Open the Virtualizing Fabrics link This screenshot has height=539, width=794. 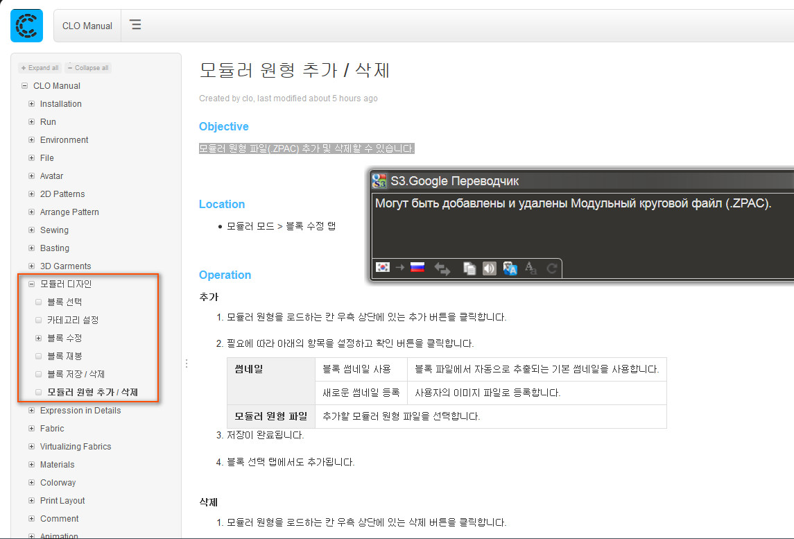tap(76, 446)
